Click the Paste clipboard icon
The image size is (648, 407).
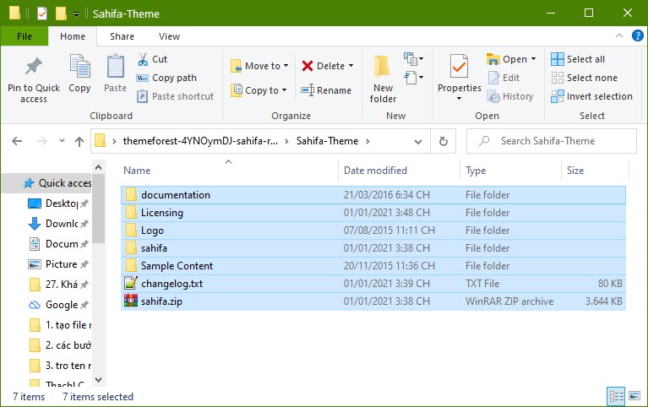[115, 67]
